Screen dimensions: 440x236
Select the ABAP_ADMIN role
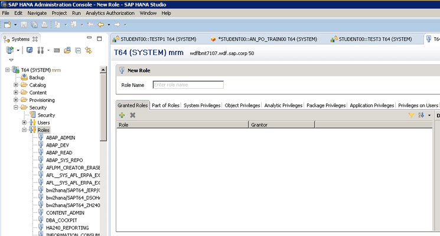click(x=61, y=138)
